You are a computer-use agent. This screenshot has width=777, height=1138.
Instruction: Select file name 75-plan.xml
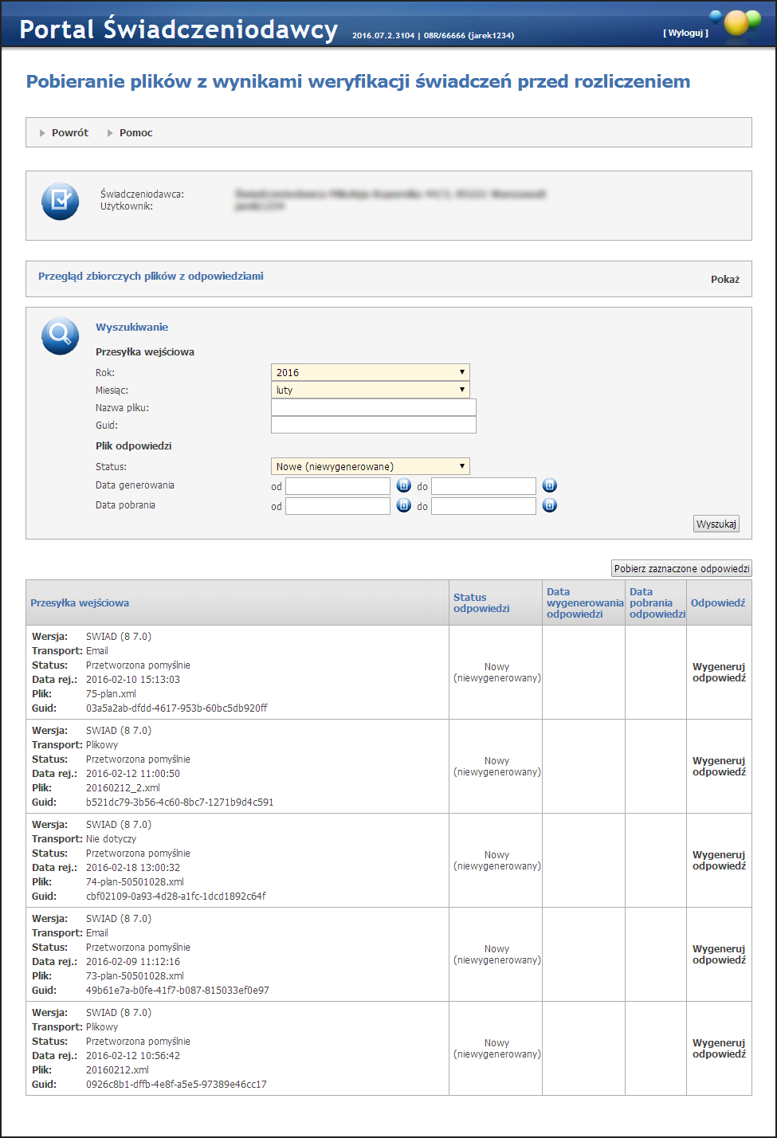(x=111, y=694)
